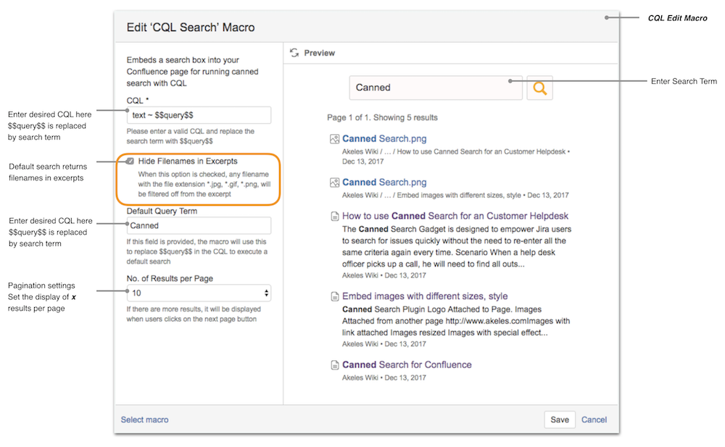Click the Save button

[x=559, y=419]
